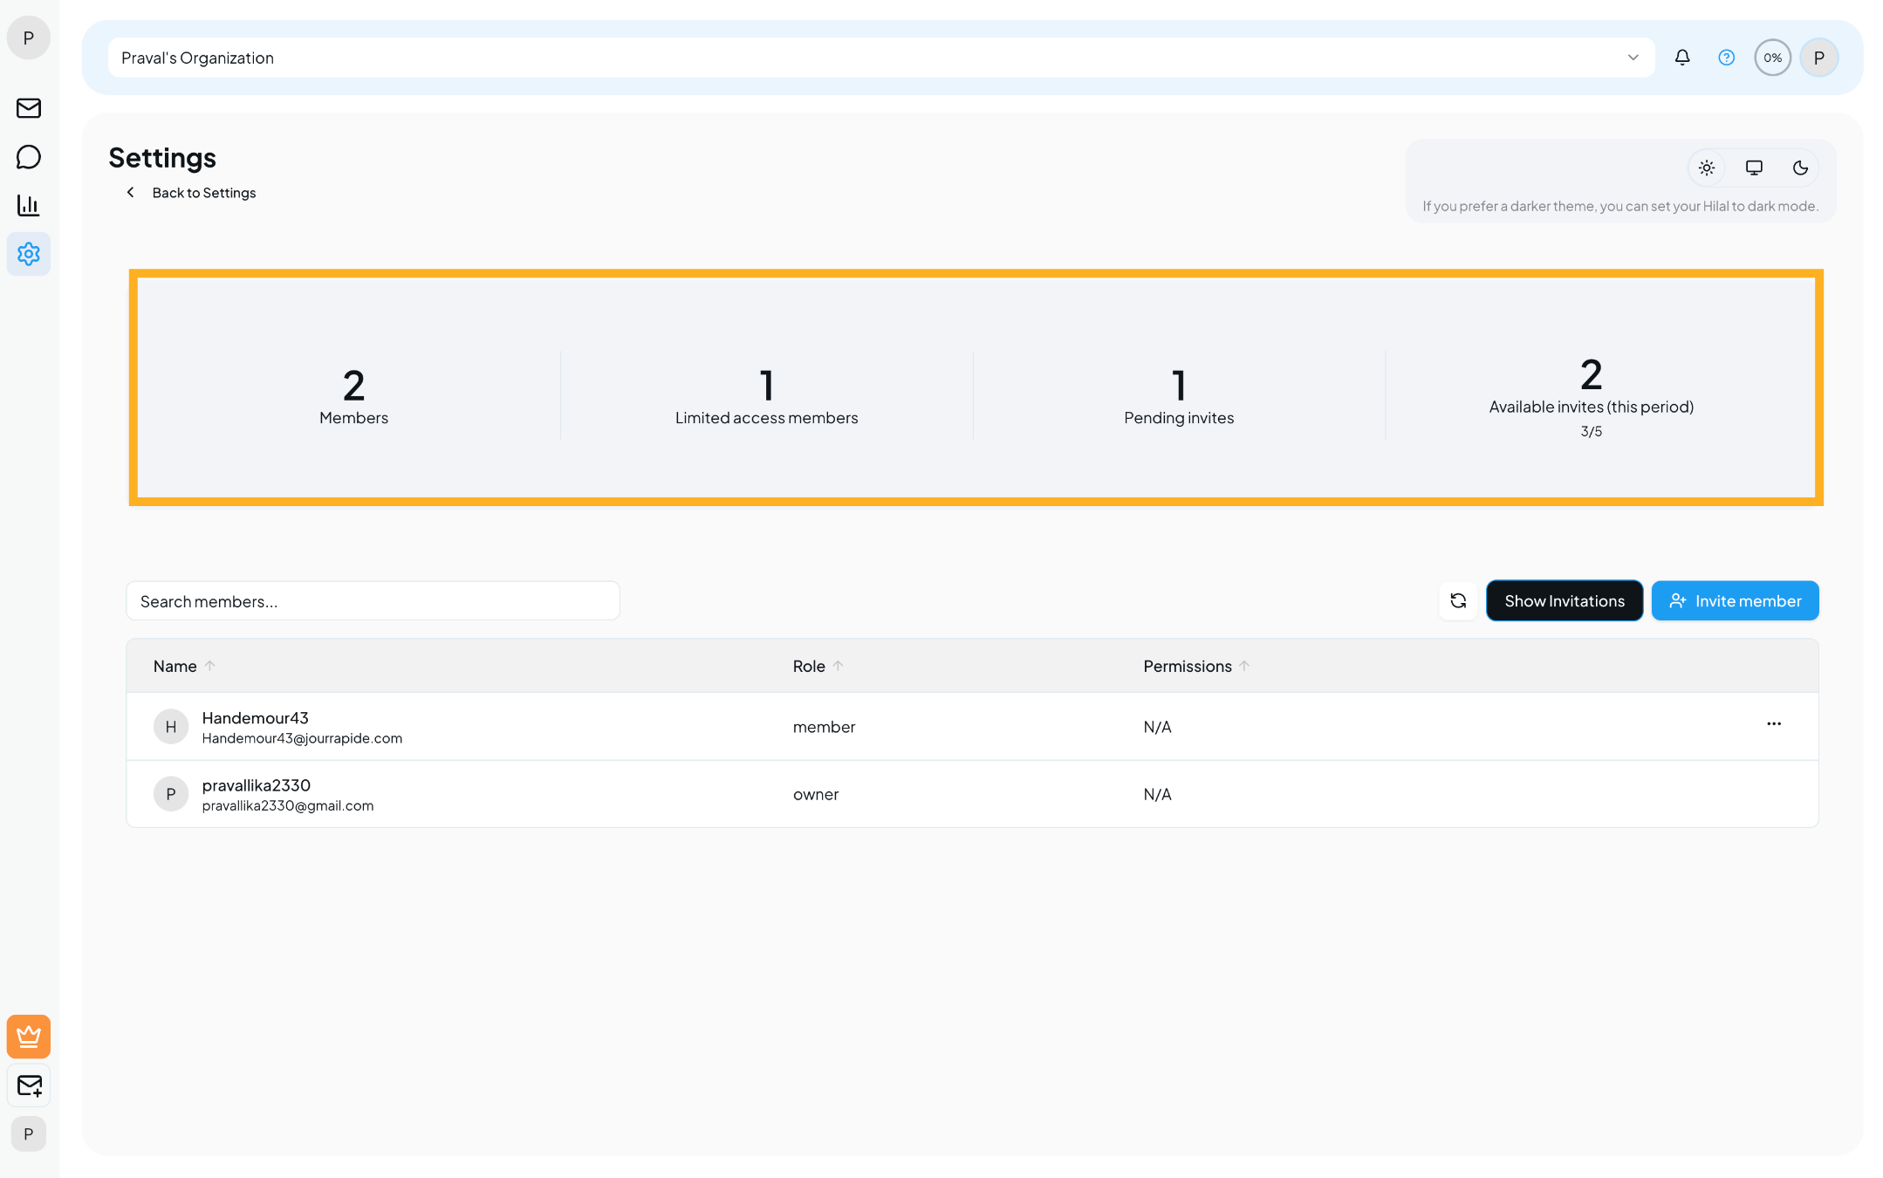Expand the Praval's Organization dropdown

(x=1633, y=57)
